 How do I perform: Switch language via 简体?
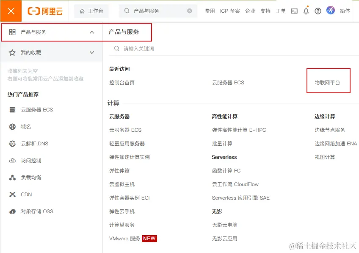[345, 11]
